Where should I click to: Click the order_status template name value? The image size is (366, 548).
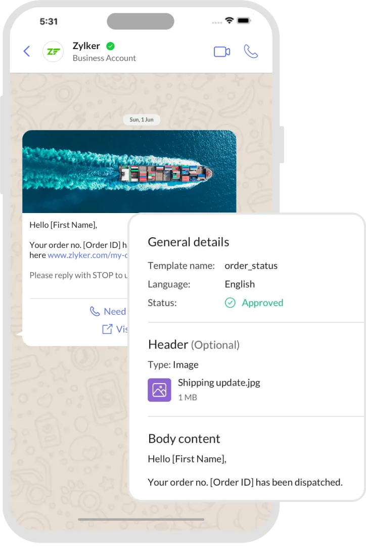coord(251,266)
